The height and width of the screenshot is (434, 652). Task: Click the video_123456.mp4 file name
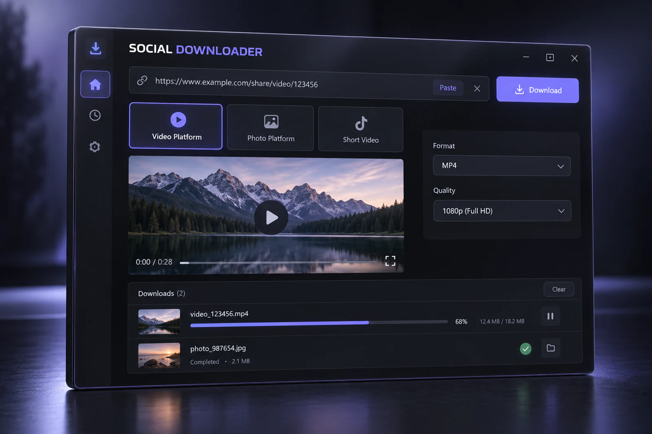click(x=219, y=314)
